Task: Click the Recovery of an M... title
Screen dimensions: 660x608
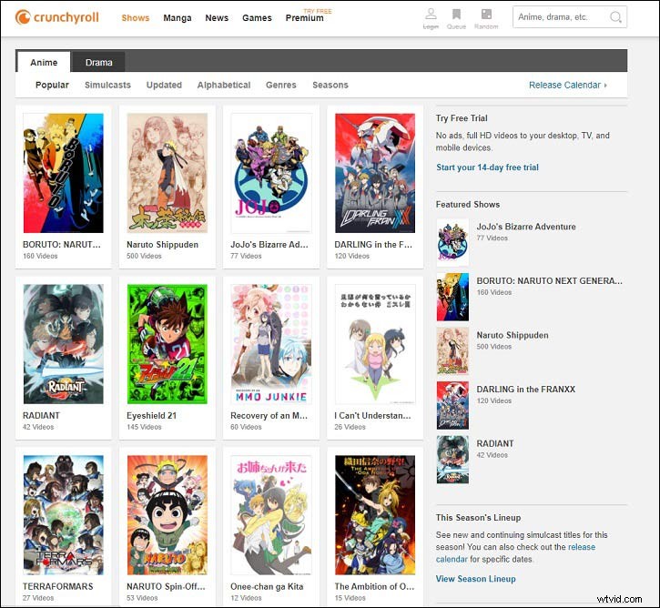Action: click(269, 415)
